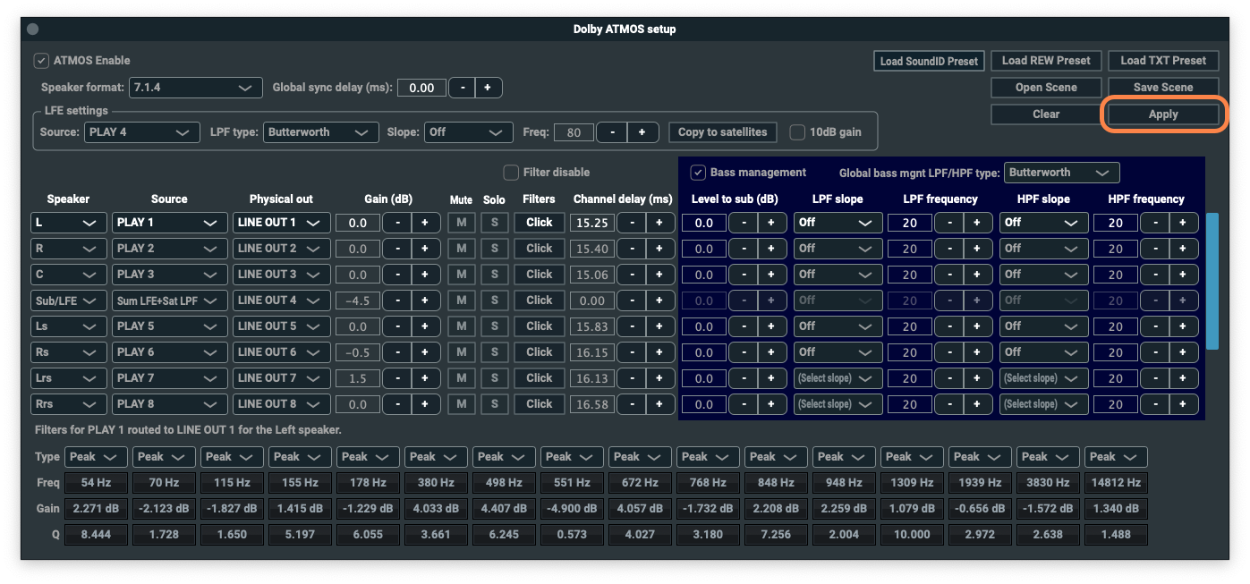Click the 54 Hz frequency cell
This screenshot has height=584, width=1250.
coord(95,483)
